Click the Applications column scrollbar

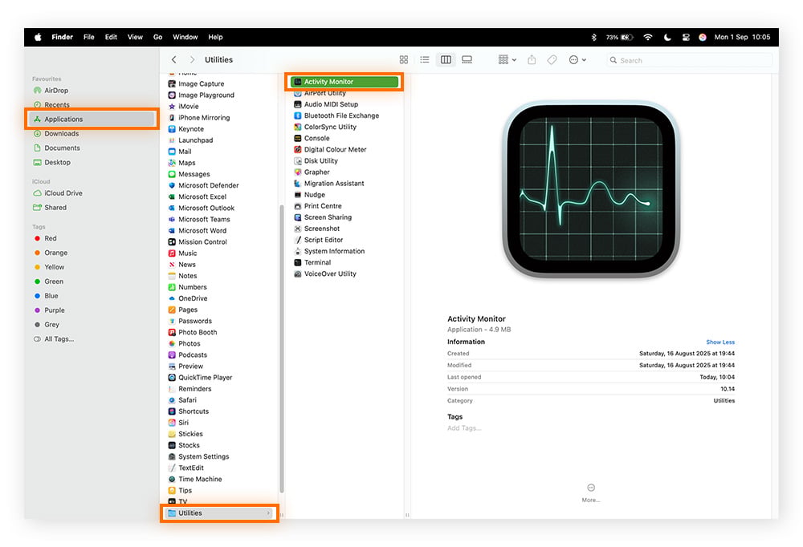282,348
